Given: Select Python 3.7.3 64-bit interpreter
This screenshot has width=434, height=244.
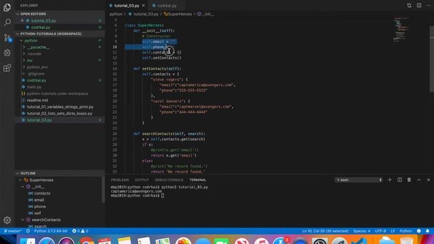Looking at the screenshot, I should [x=51, y=231].
